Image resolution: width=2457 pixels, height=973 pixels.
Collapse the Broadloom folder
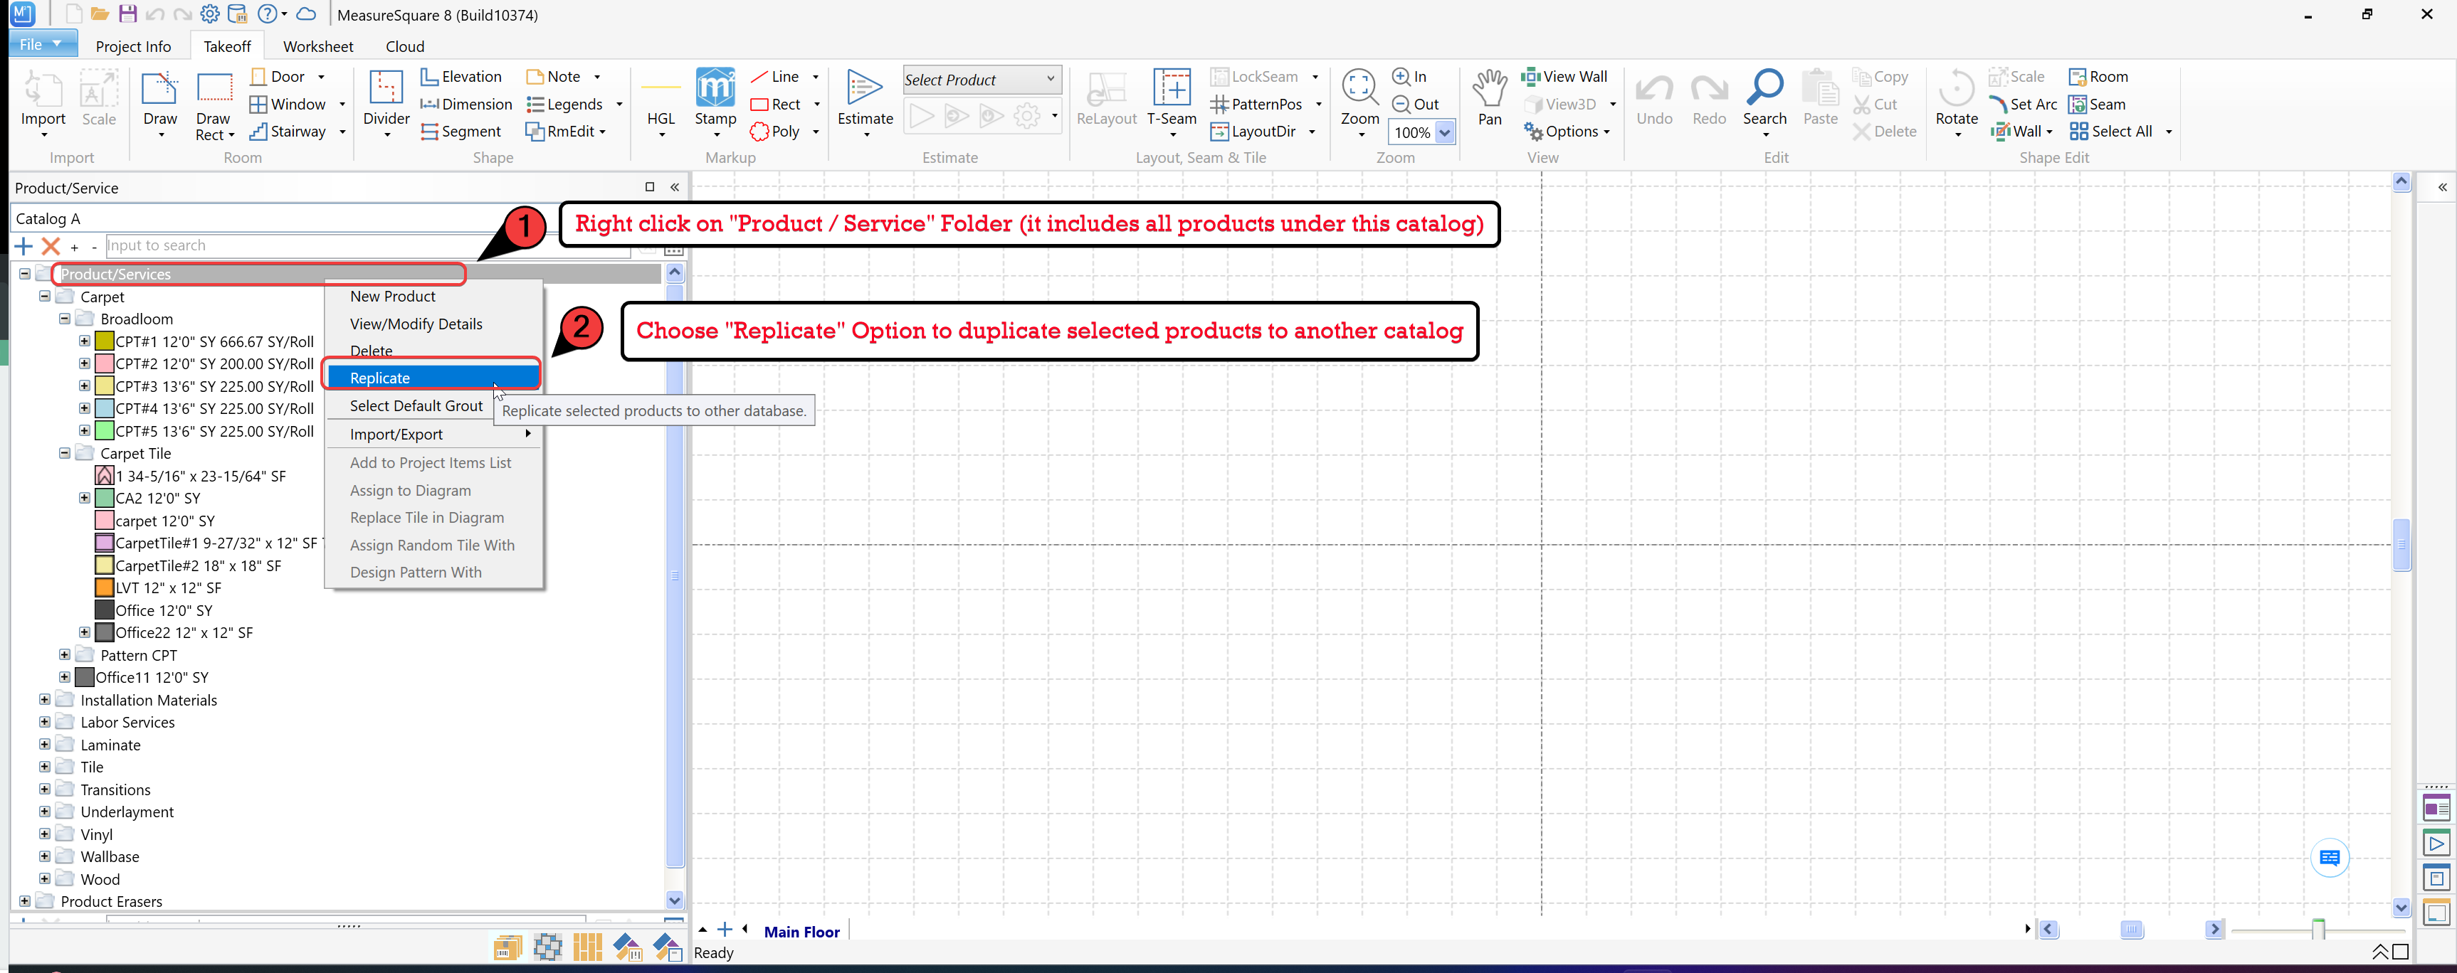[x=65, y=319]
